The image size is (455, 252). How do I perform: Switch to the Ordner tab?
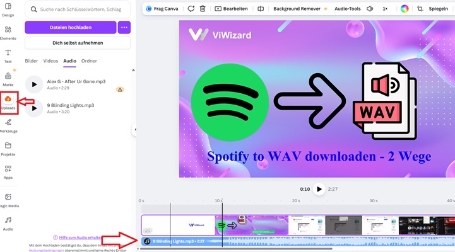[89, 61]
